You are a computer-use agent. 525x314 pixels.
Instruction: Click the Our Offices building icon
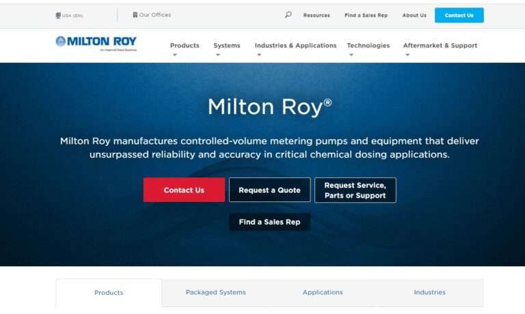[x=135, y=15]
